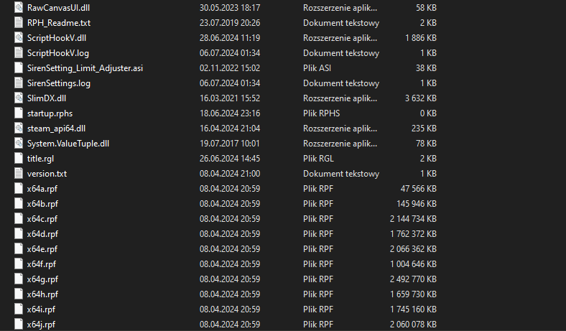Select the RPH_Readme.txt document icon
566x331 pixels.
point(19,22)
